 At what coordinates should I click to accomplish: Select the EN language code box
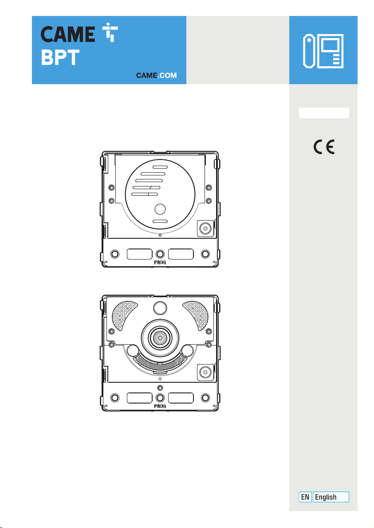[305, 497]
